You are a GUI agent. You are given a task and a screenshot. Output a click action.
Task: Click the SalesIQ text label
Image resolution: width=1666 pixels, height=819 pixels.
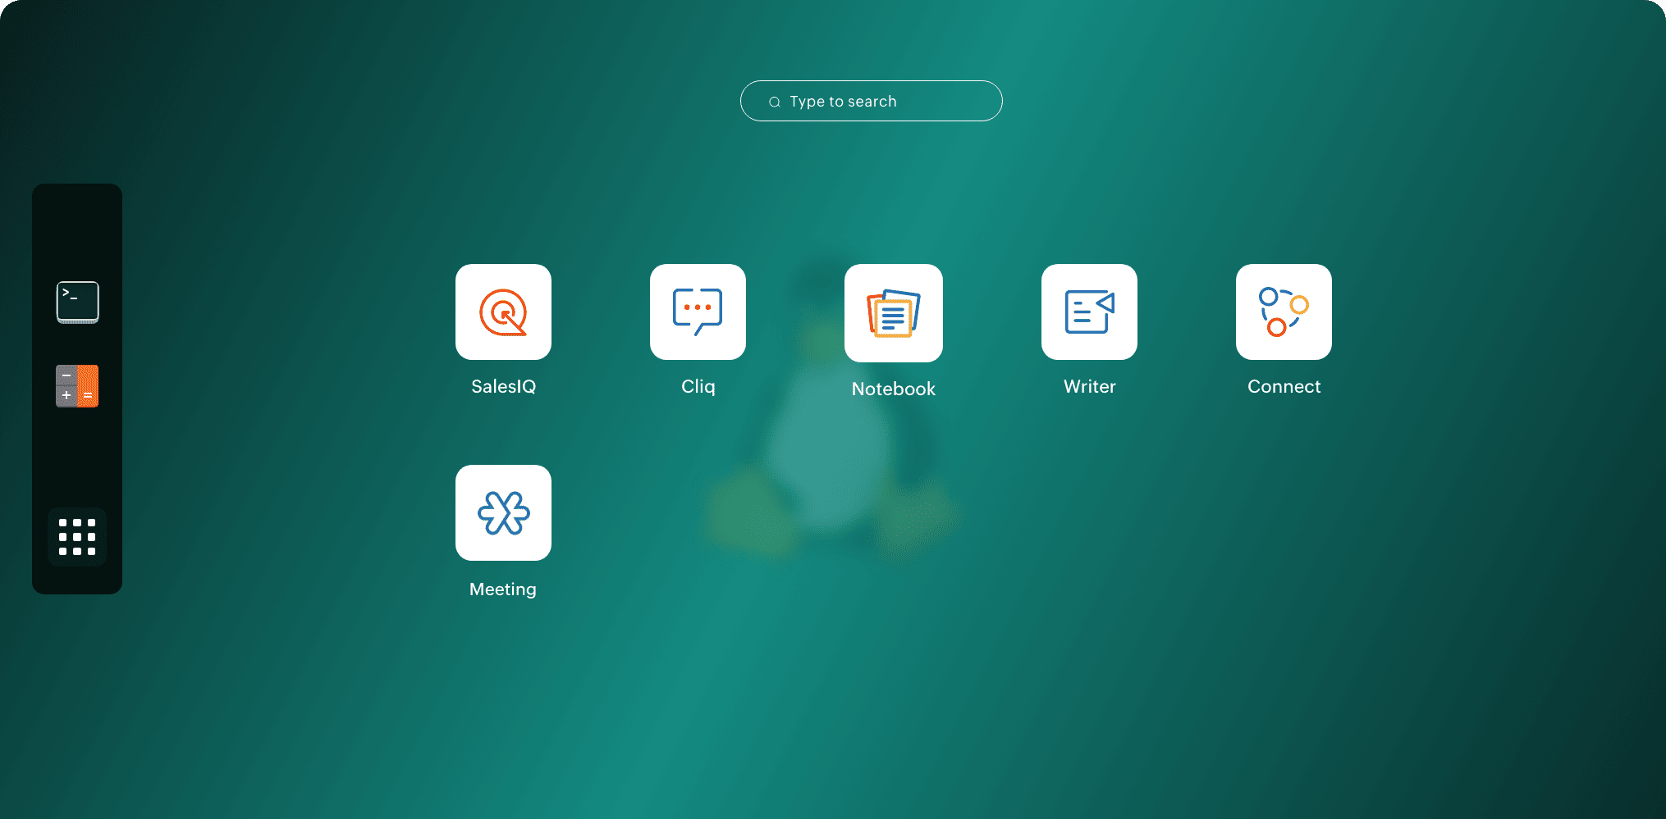coord(503,386)
